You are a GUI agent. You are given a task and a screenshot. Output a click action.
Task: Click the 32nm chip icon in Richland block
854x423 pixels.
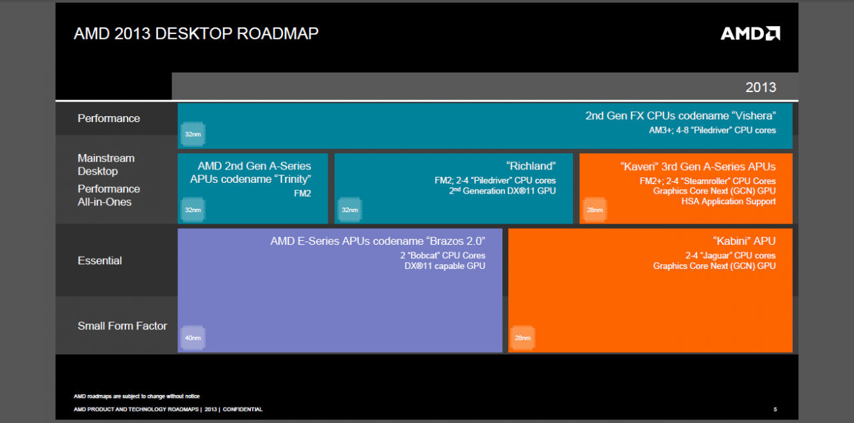tap(350, 209)
